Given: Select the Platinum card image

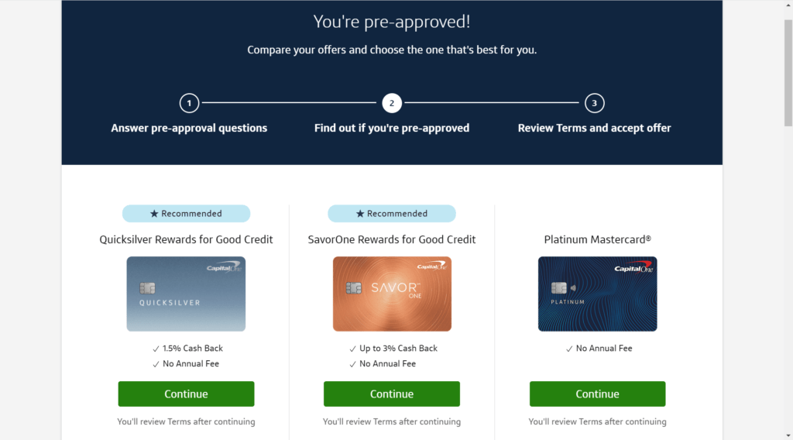Looking at the screenshot, I should pyautogui.click(x=597, y=294).
